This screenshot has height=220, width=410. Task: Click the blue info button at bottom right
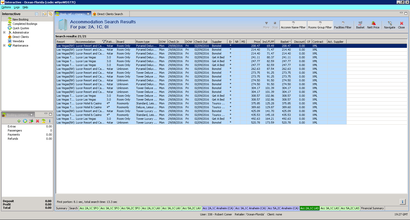click(x=402, y=202)
